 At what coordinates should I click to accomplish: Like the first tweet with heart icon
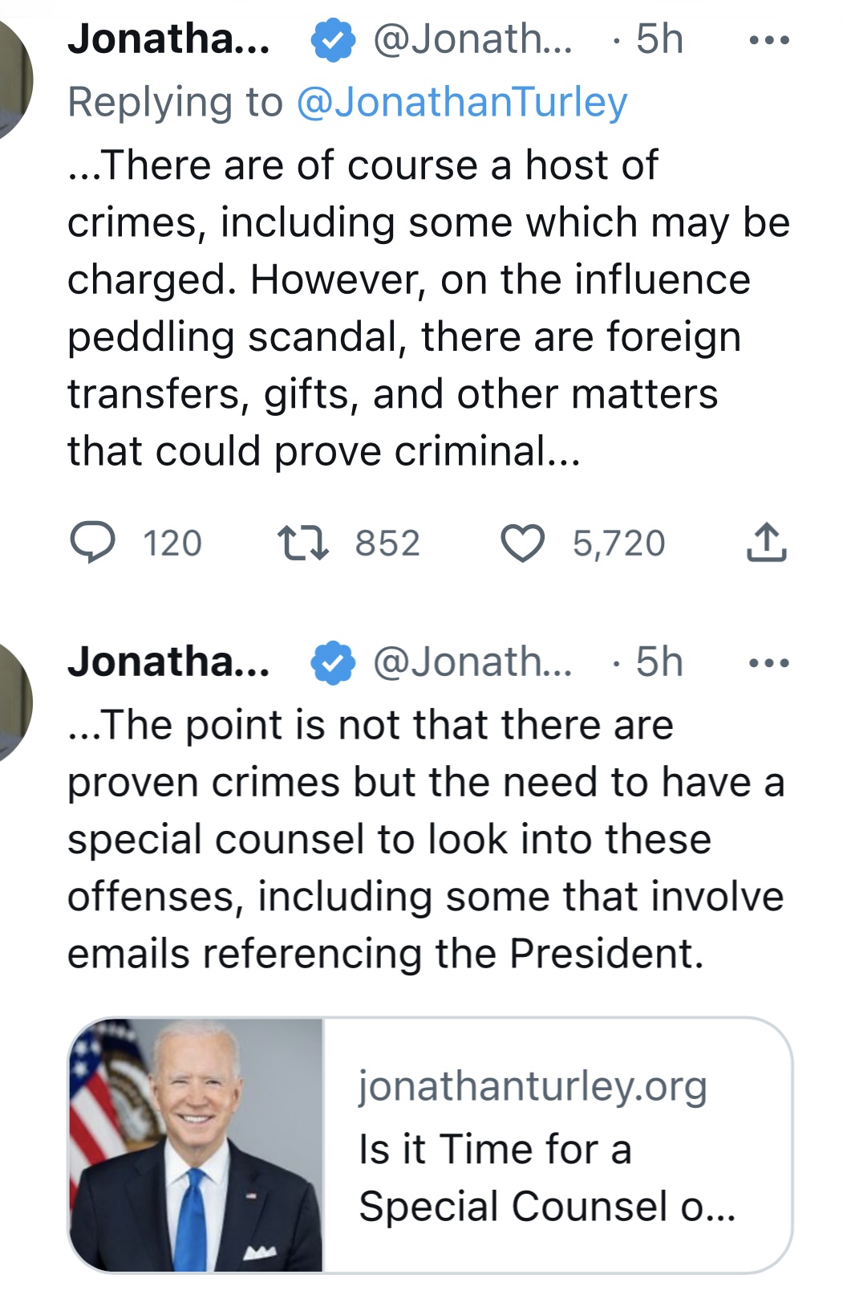click(523, 543)
